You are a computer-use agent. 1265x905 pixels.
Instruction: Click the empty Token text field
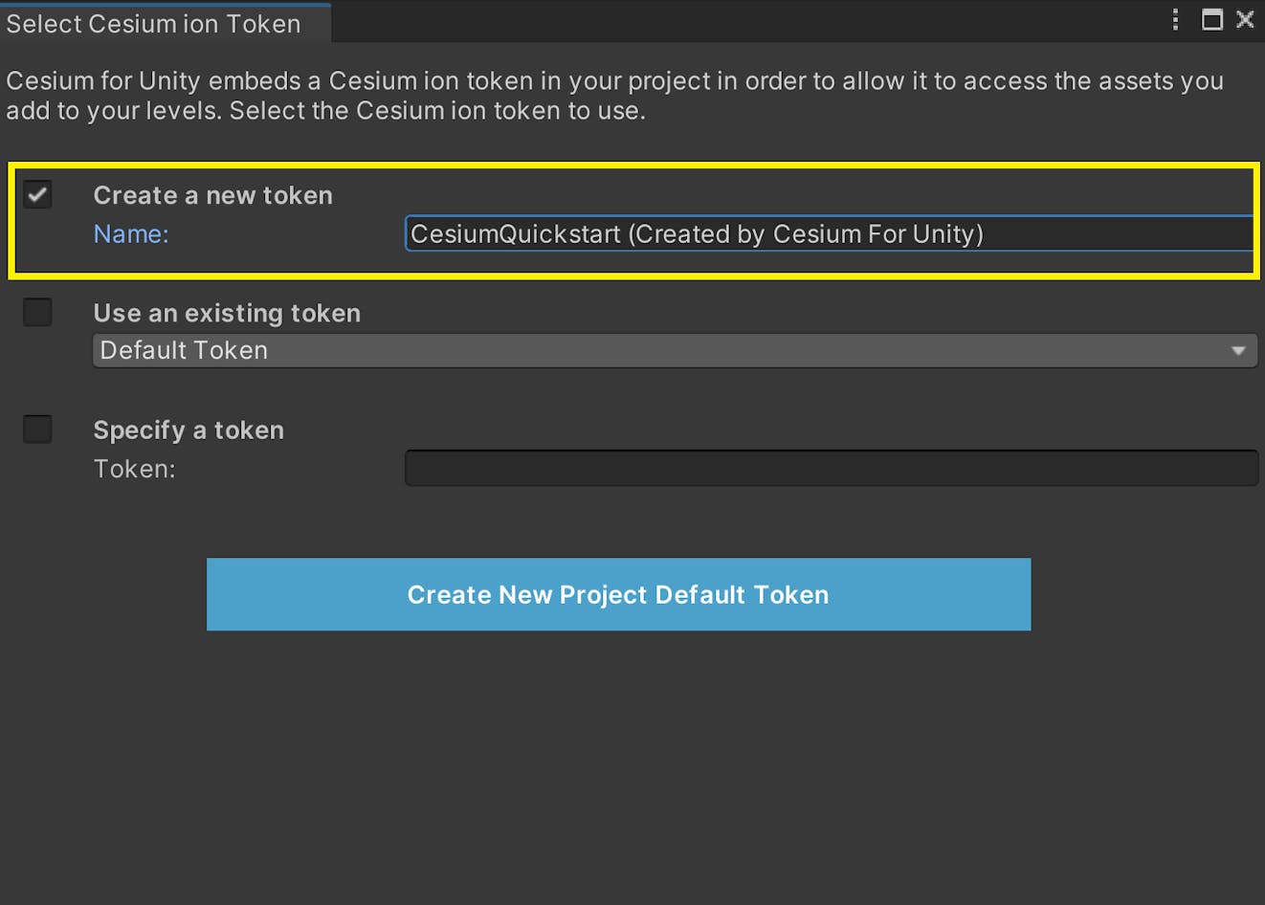[831, 468]
